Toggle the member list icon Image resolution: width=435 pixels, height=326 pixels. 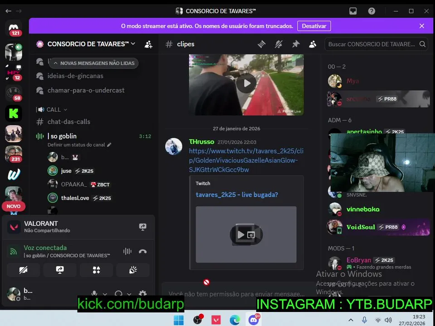(x=313, y=44)
